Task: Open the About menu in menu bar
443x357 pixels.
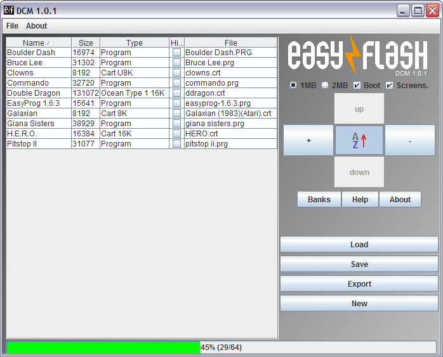Action: click(x=36, y=26)
